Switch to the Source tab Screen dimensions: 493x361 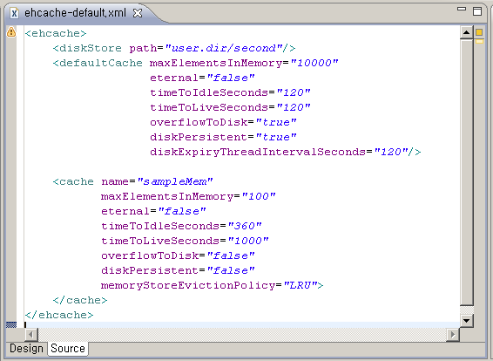[68, 349]
